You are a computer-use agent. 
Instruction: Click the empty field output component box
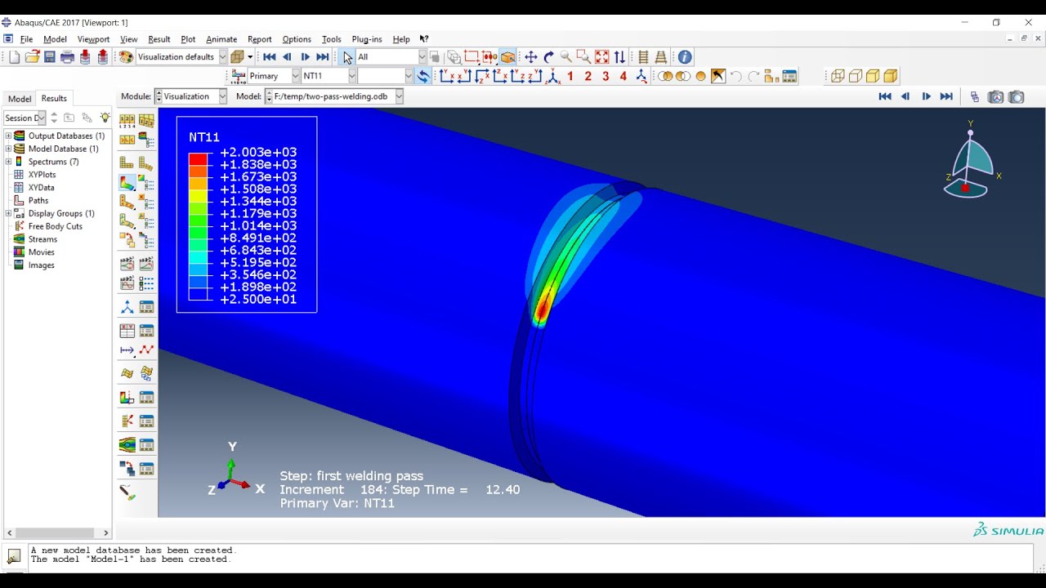coord(386,76)
